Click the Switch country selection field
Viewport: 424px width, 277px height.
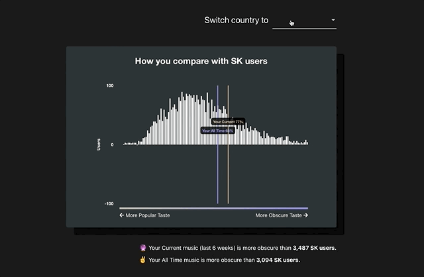(x=303, y=21)
